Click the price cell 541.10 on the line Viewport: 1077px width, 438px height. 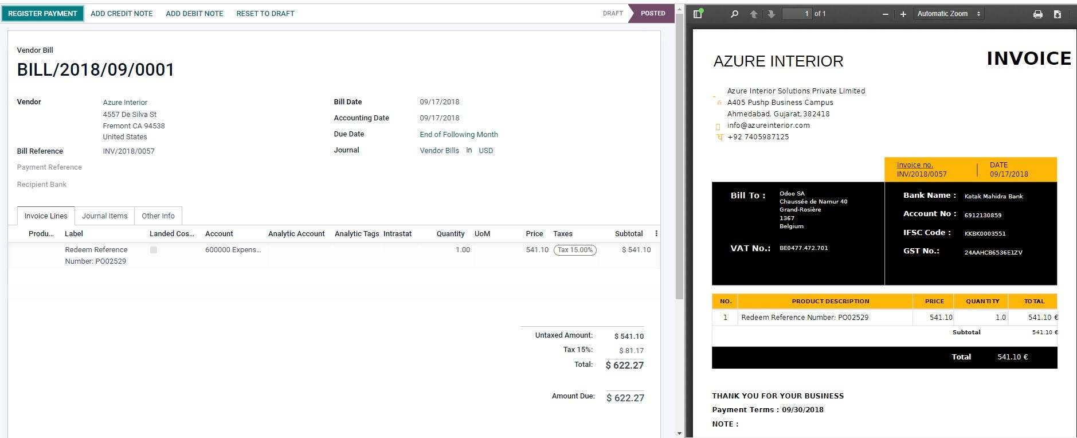pyautogui.click(x=537, y=250)
